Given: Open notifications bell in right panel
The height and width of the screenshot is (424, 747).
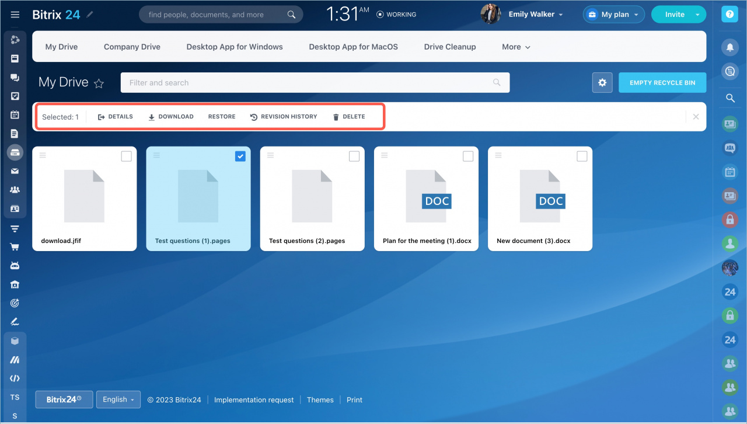Looking at the screenshot, I should (x=730, y=47).
